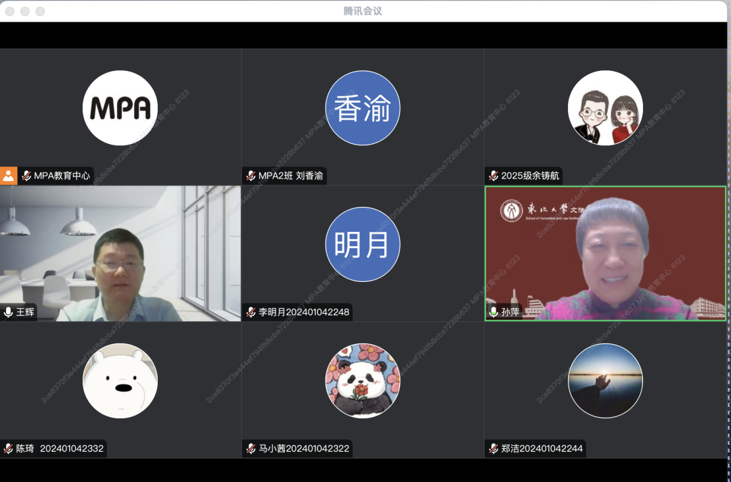Click the muted mic icon for 陈琦
Viewport: 731px width, 482px height.
click(x=8, y=448)
